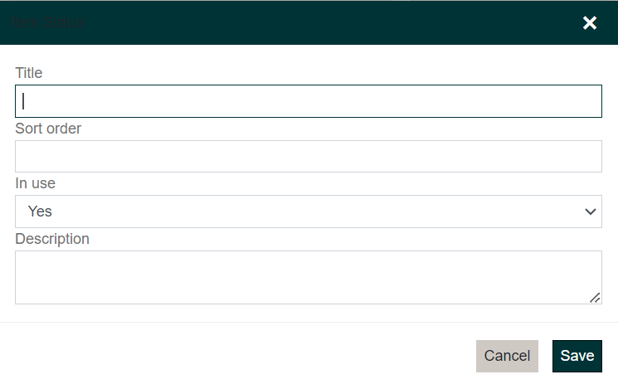Viewport: 618px width, 389px height.
Task: Grab the Description textarea resize handle
Action: 595,297
